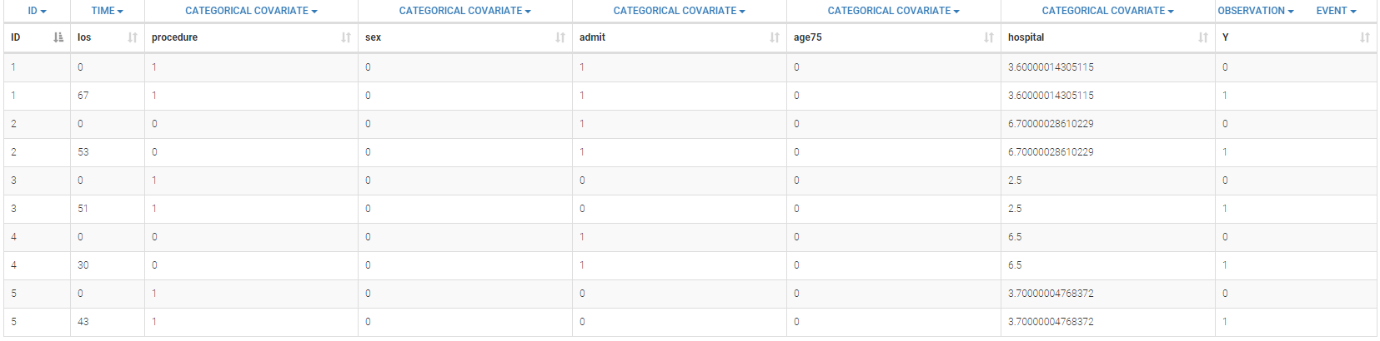
Task: Sort by age75 column icon
Action: [989, 37]
